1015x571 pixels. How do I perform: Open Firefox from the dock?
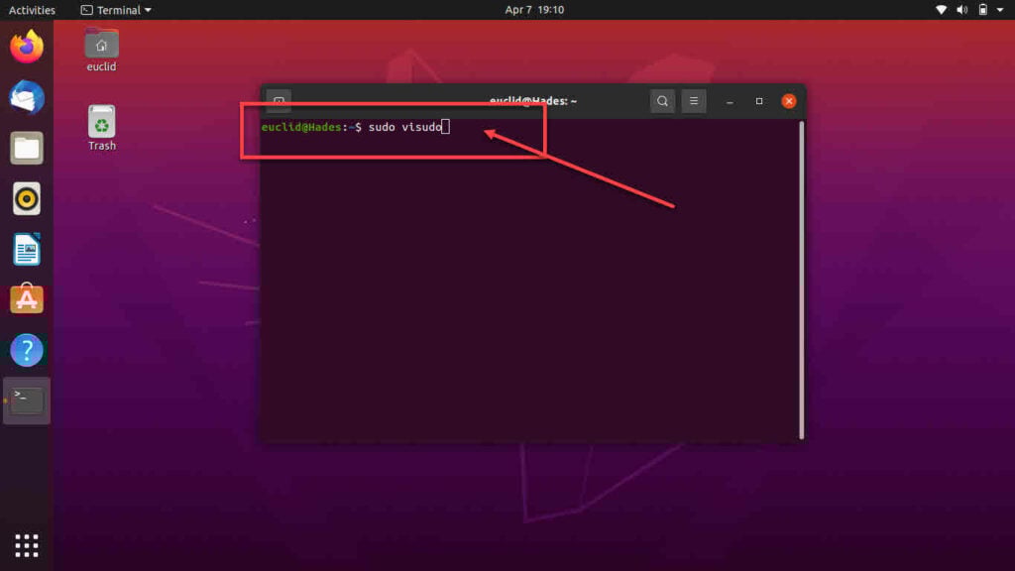click(x=27, y=48)
